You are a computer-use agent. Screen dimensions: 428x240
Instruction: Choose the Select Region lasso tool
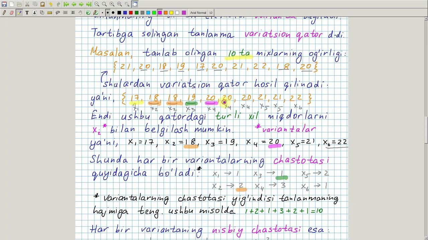point(58,13)
